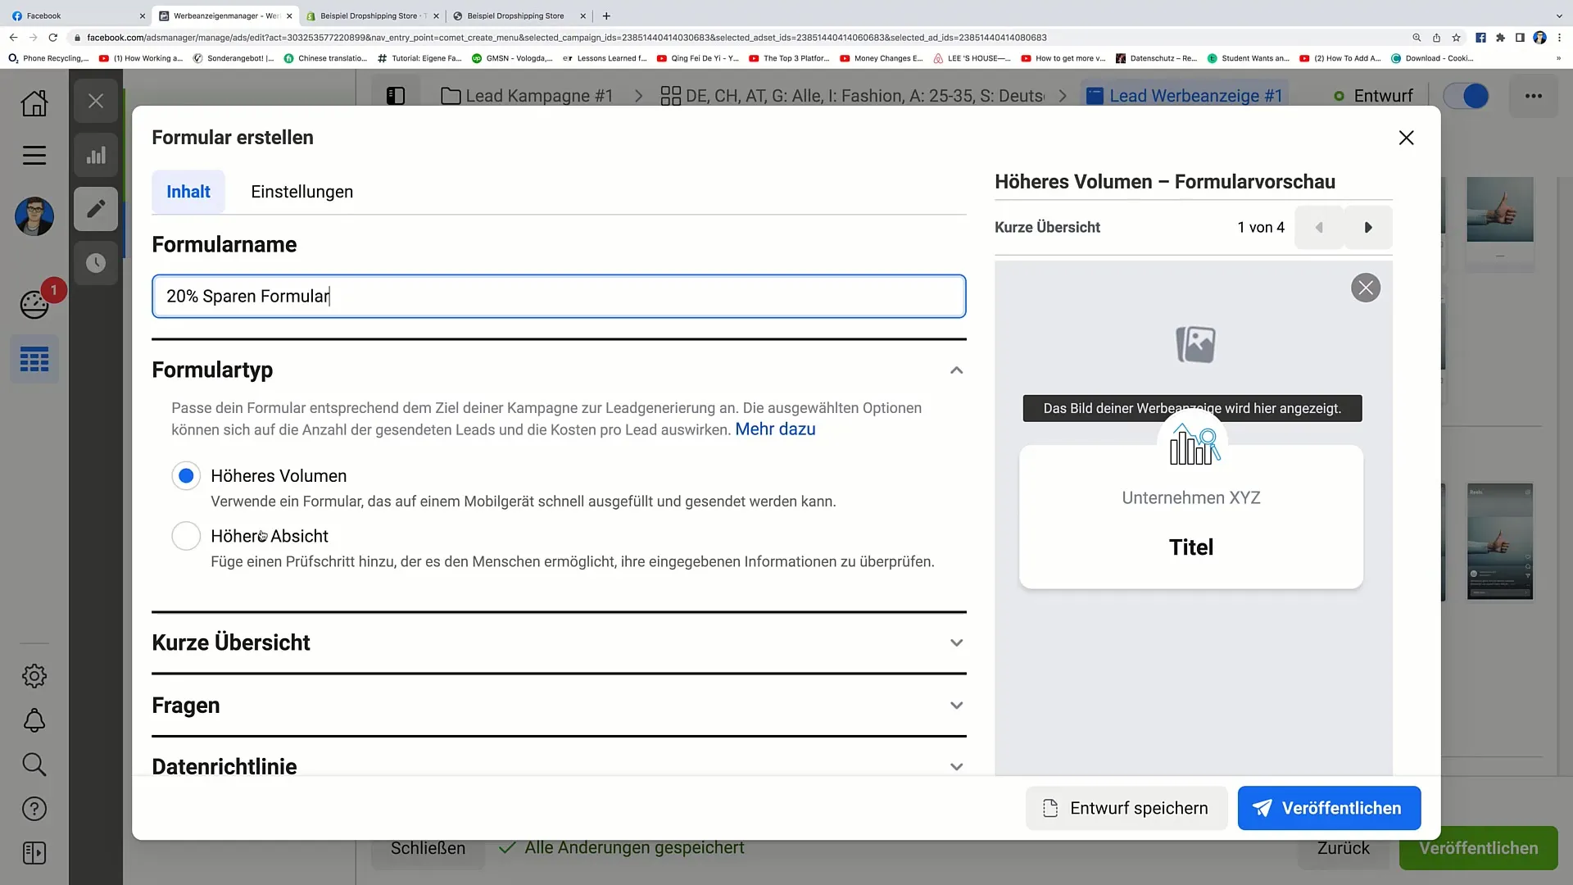Expand the Kurze Übersicht section
Image resolution: width=1573 pixels, height=885 pixels.
click(956, 642)
